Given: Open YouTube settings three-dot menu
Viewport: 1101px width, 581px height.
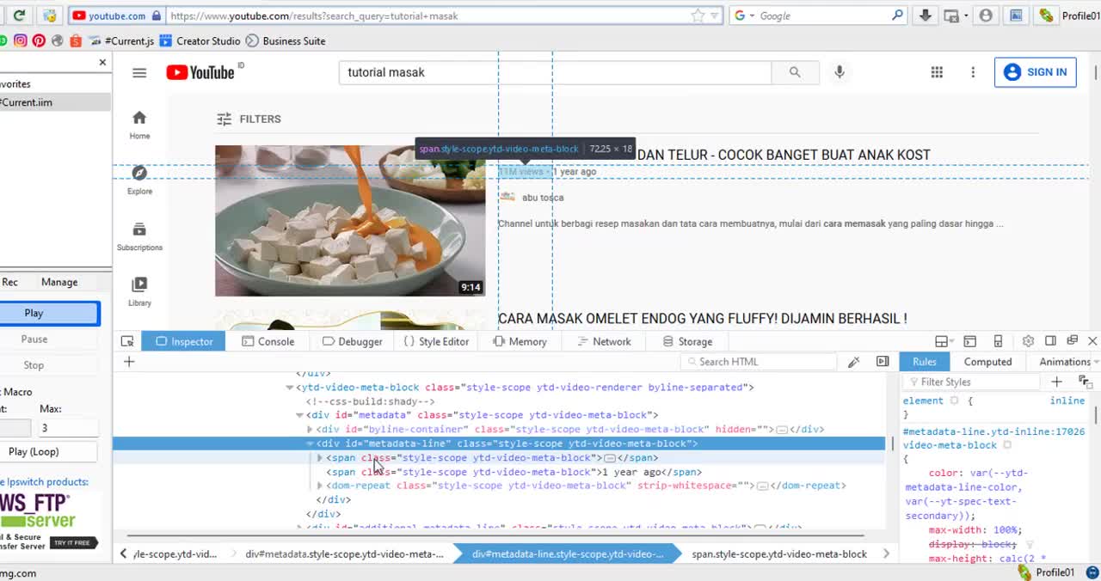Looking at the screenshot, I should [973, 72].
